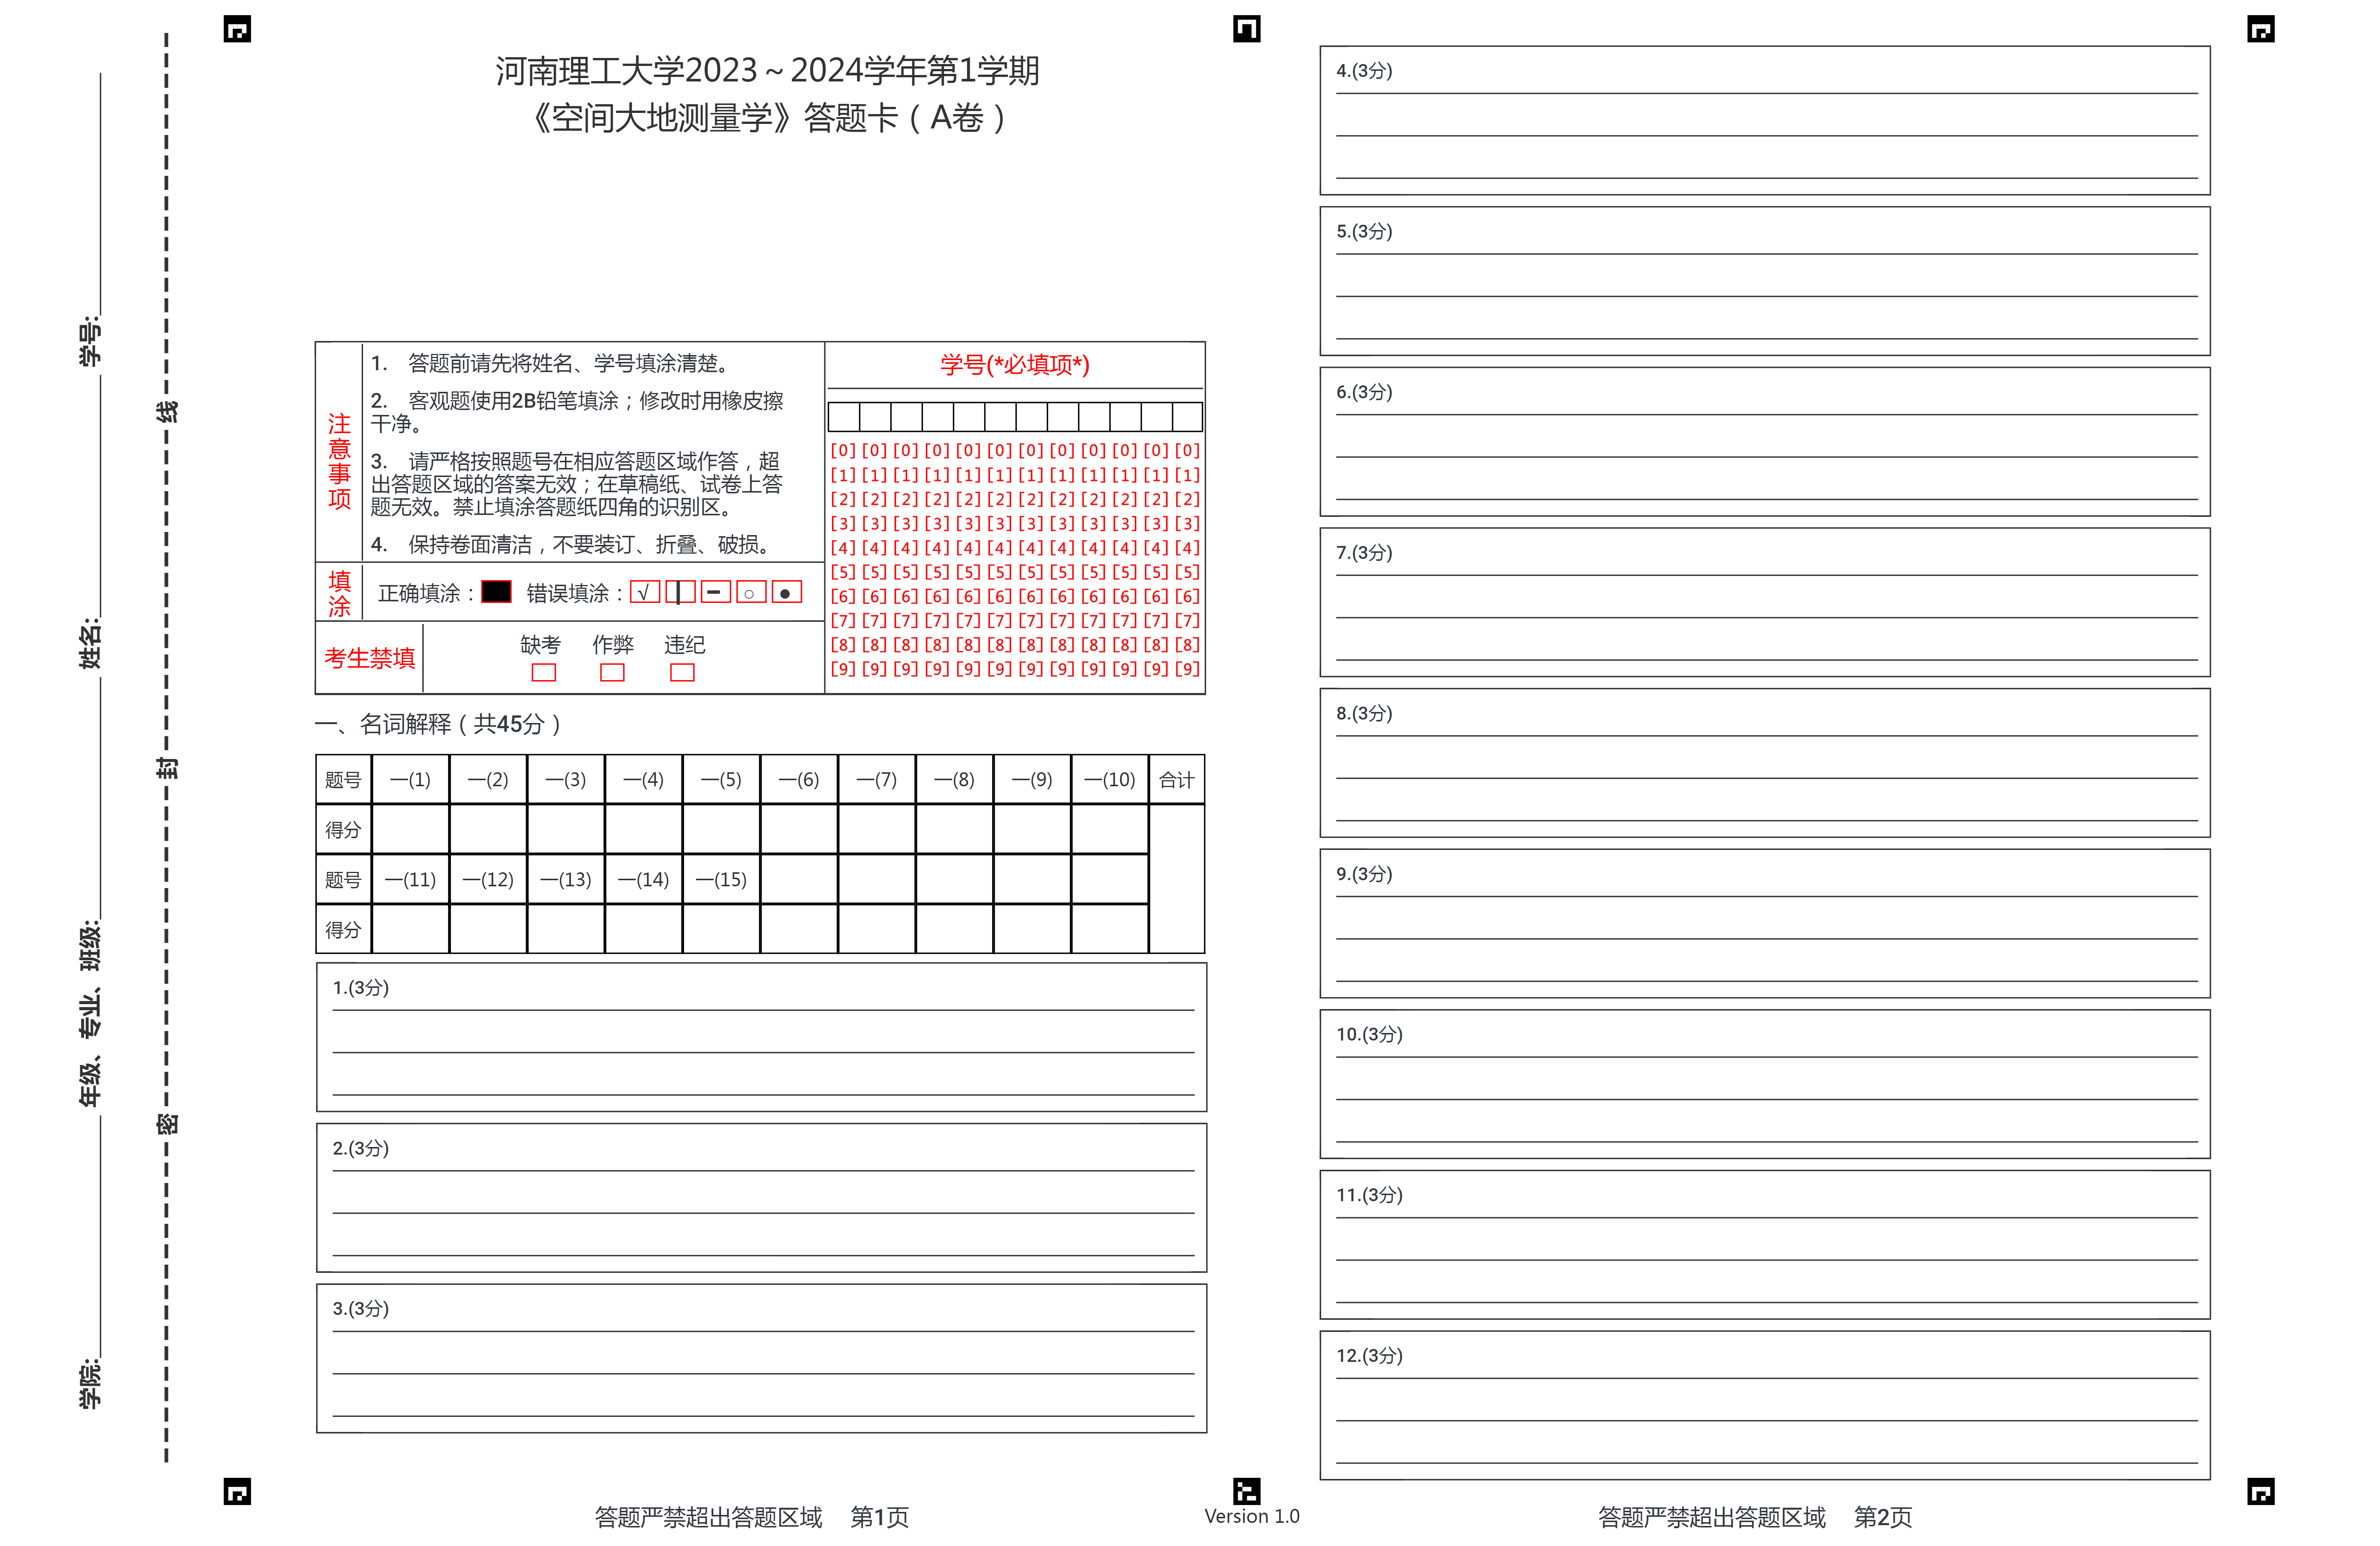Click the hollow-circle wrong-fill example box
The width and height of the screenshot is (2380, 1546).
point(751,592)
